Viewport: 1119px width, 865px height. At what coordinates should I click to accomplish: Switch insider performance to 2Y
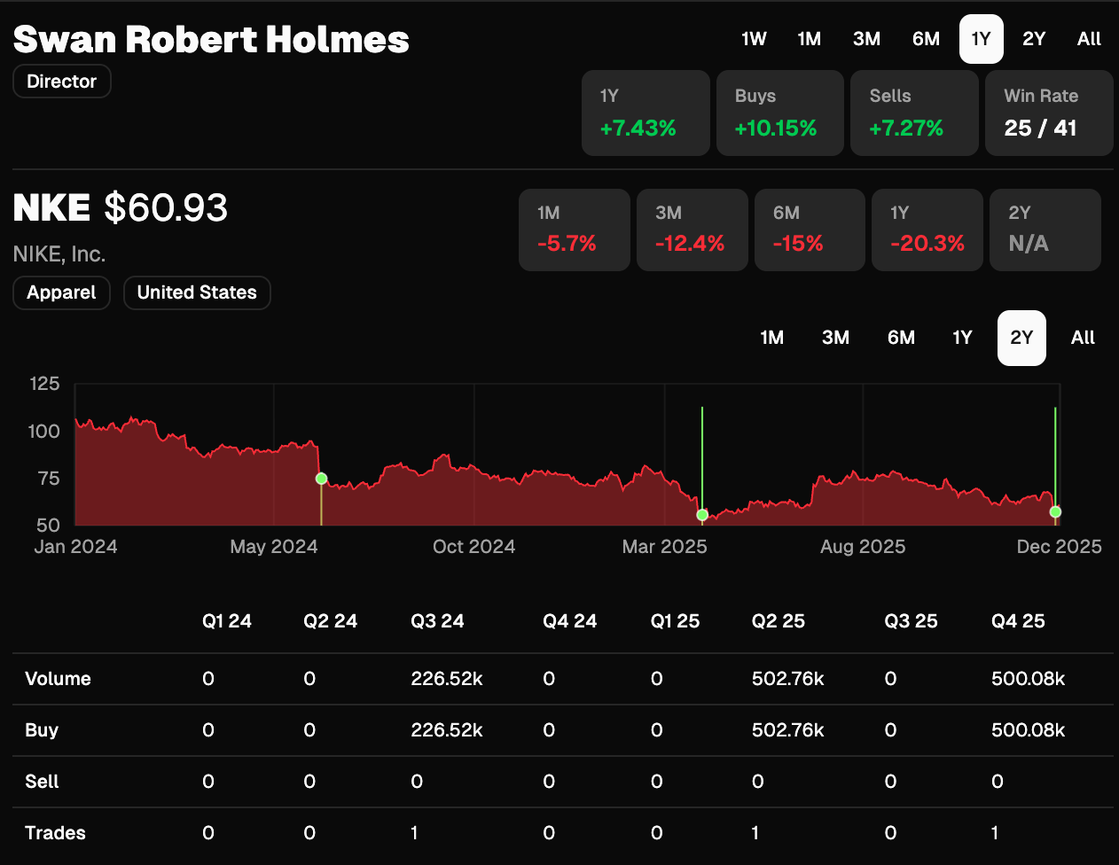[1034, 39]
